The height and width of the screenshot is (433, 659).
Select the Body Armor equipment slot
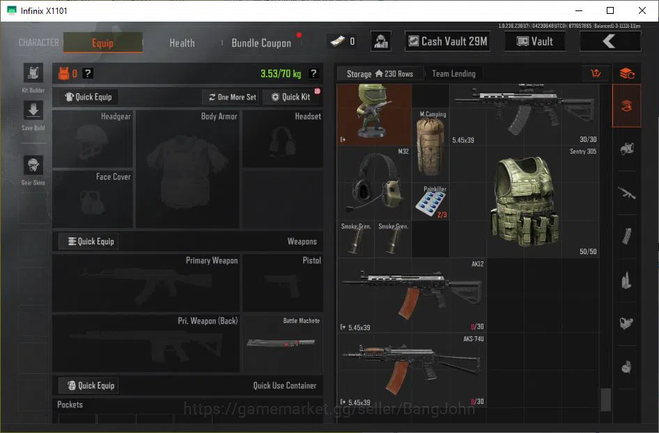(187, 169)
